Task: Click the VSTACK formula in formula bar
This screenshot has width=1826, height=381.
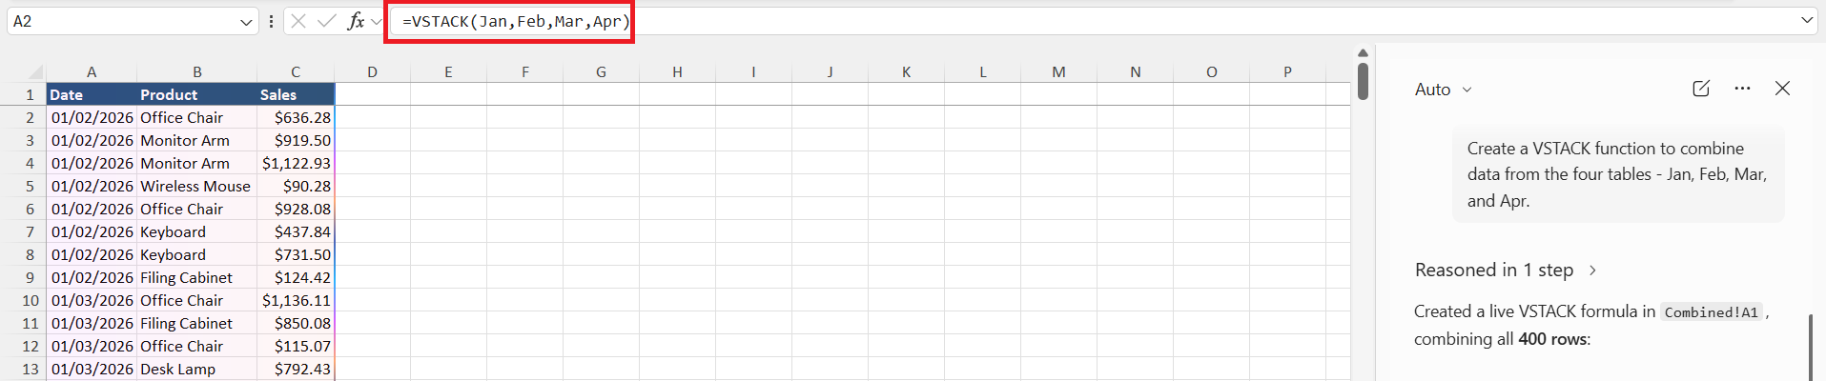Action: (x=516, y=21)
